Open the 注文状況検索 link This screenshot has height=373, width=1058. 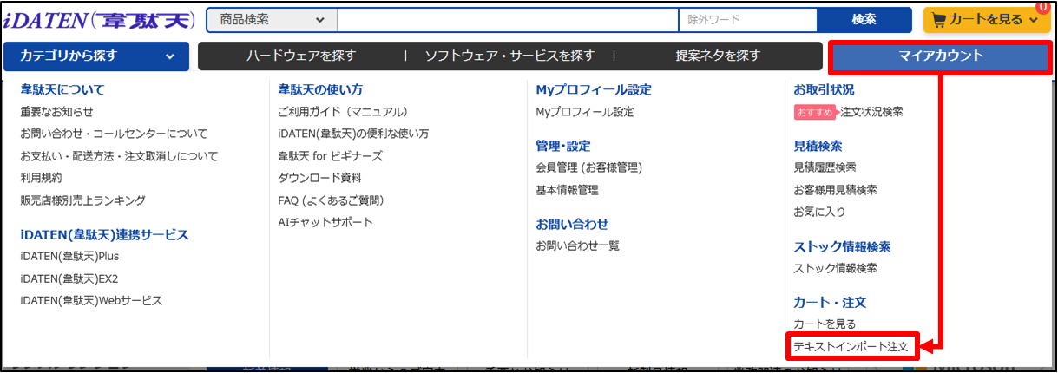pyautogui.click(x=871, y=112)
